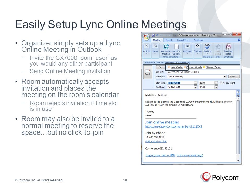Click the Conference ID: 55121 text
Screen dimensions: 250x187
click(x=159, y=148)
